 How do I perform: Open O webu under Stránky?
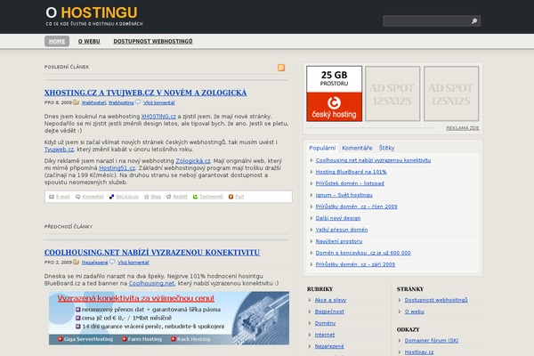click(x=414, y=311)
